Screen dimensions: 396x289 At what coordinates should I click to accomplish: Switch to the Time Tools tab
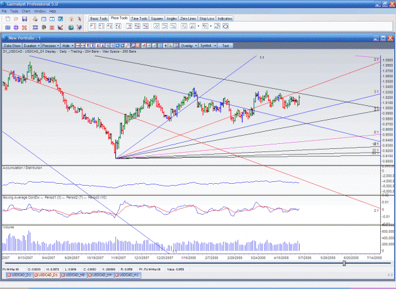tap(139, 18)
